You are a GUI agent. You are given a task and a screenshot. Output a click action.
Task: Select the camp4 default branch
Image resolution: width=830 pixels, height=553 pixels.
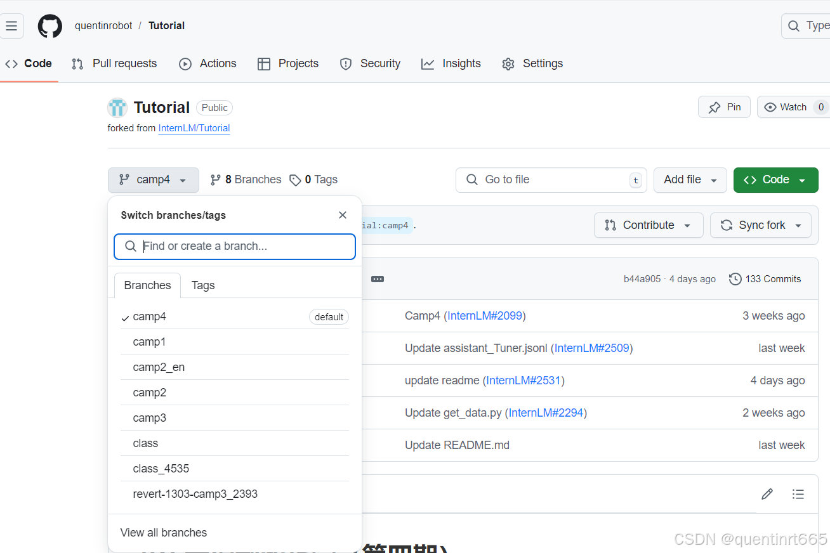pyautogui.click(x=235, y=316)
